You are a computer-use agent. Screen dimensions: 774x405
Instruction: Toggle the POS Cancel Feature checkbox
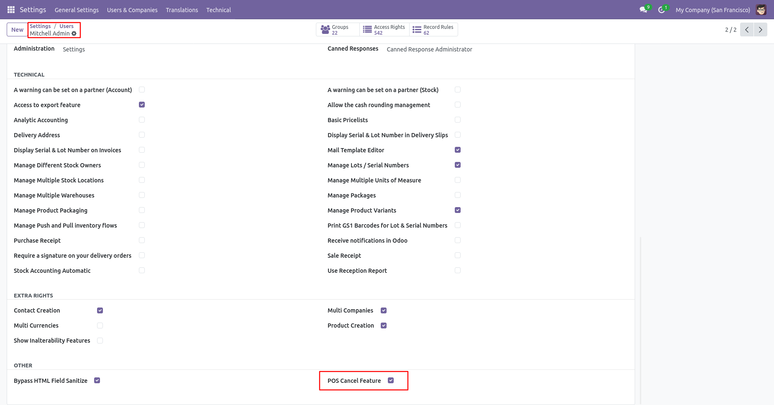[x=391, y=380]
